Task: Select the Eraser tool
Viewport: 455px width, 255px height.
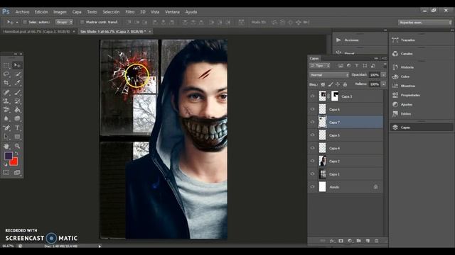Action: [6, 110]
